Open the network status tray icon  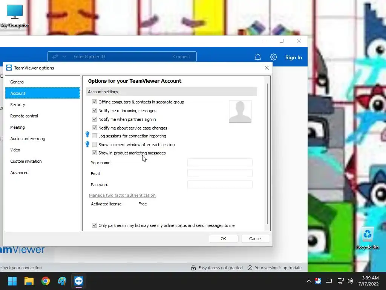(341, 281)
